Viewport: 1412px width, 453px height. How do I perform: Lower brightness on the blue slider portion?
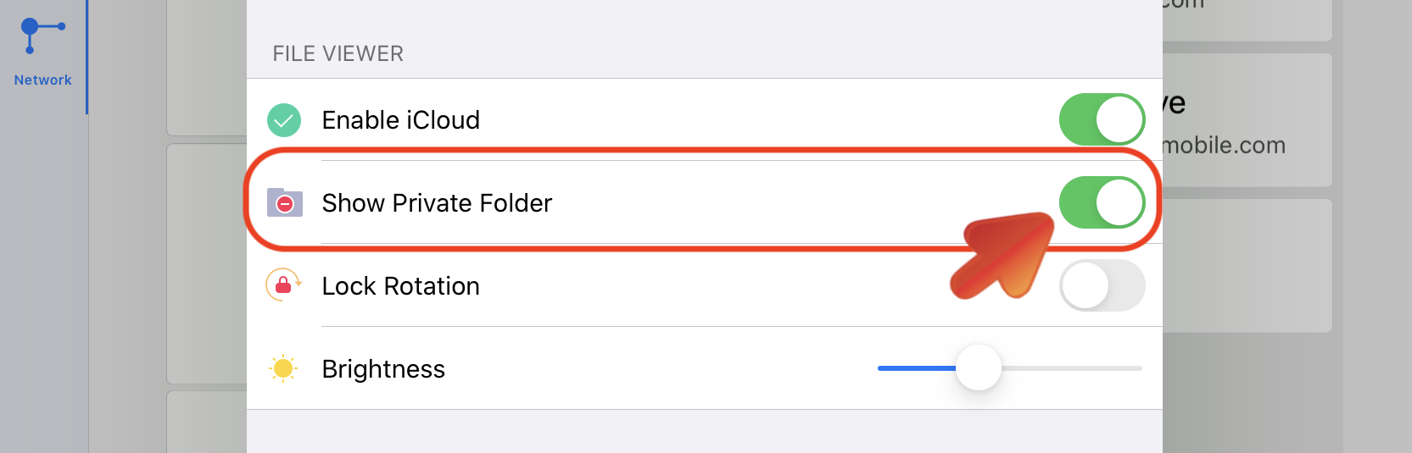point(917,368)
